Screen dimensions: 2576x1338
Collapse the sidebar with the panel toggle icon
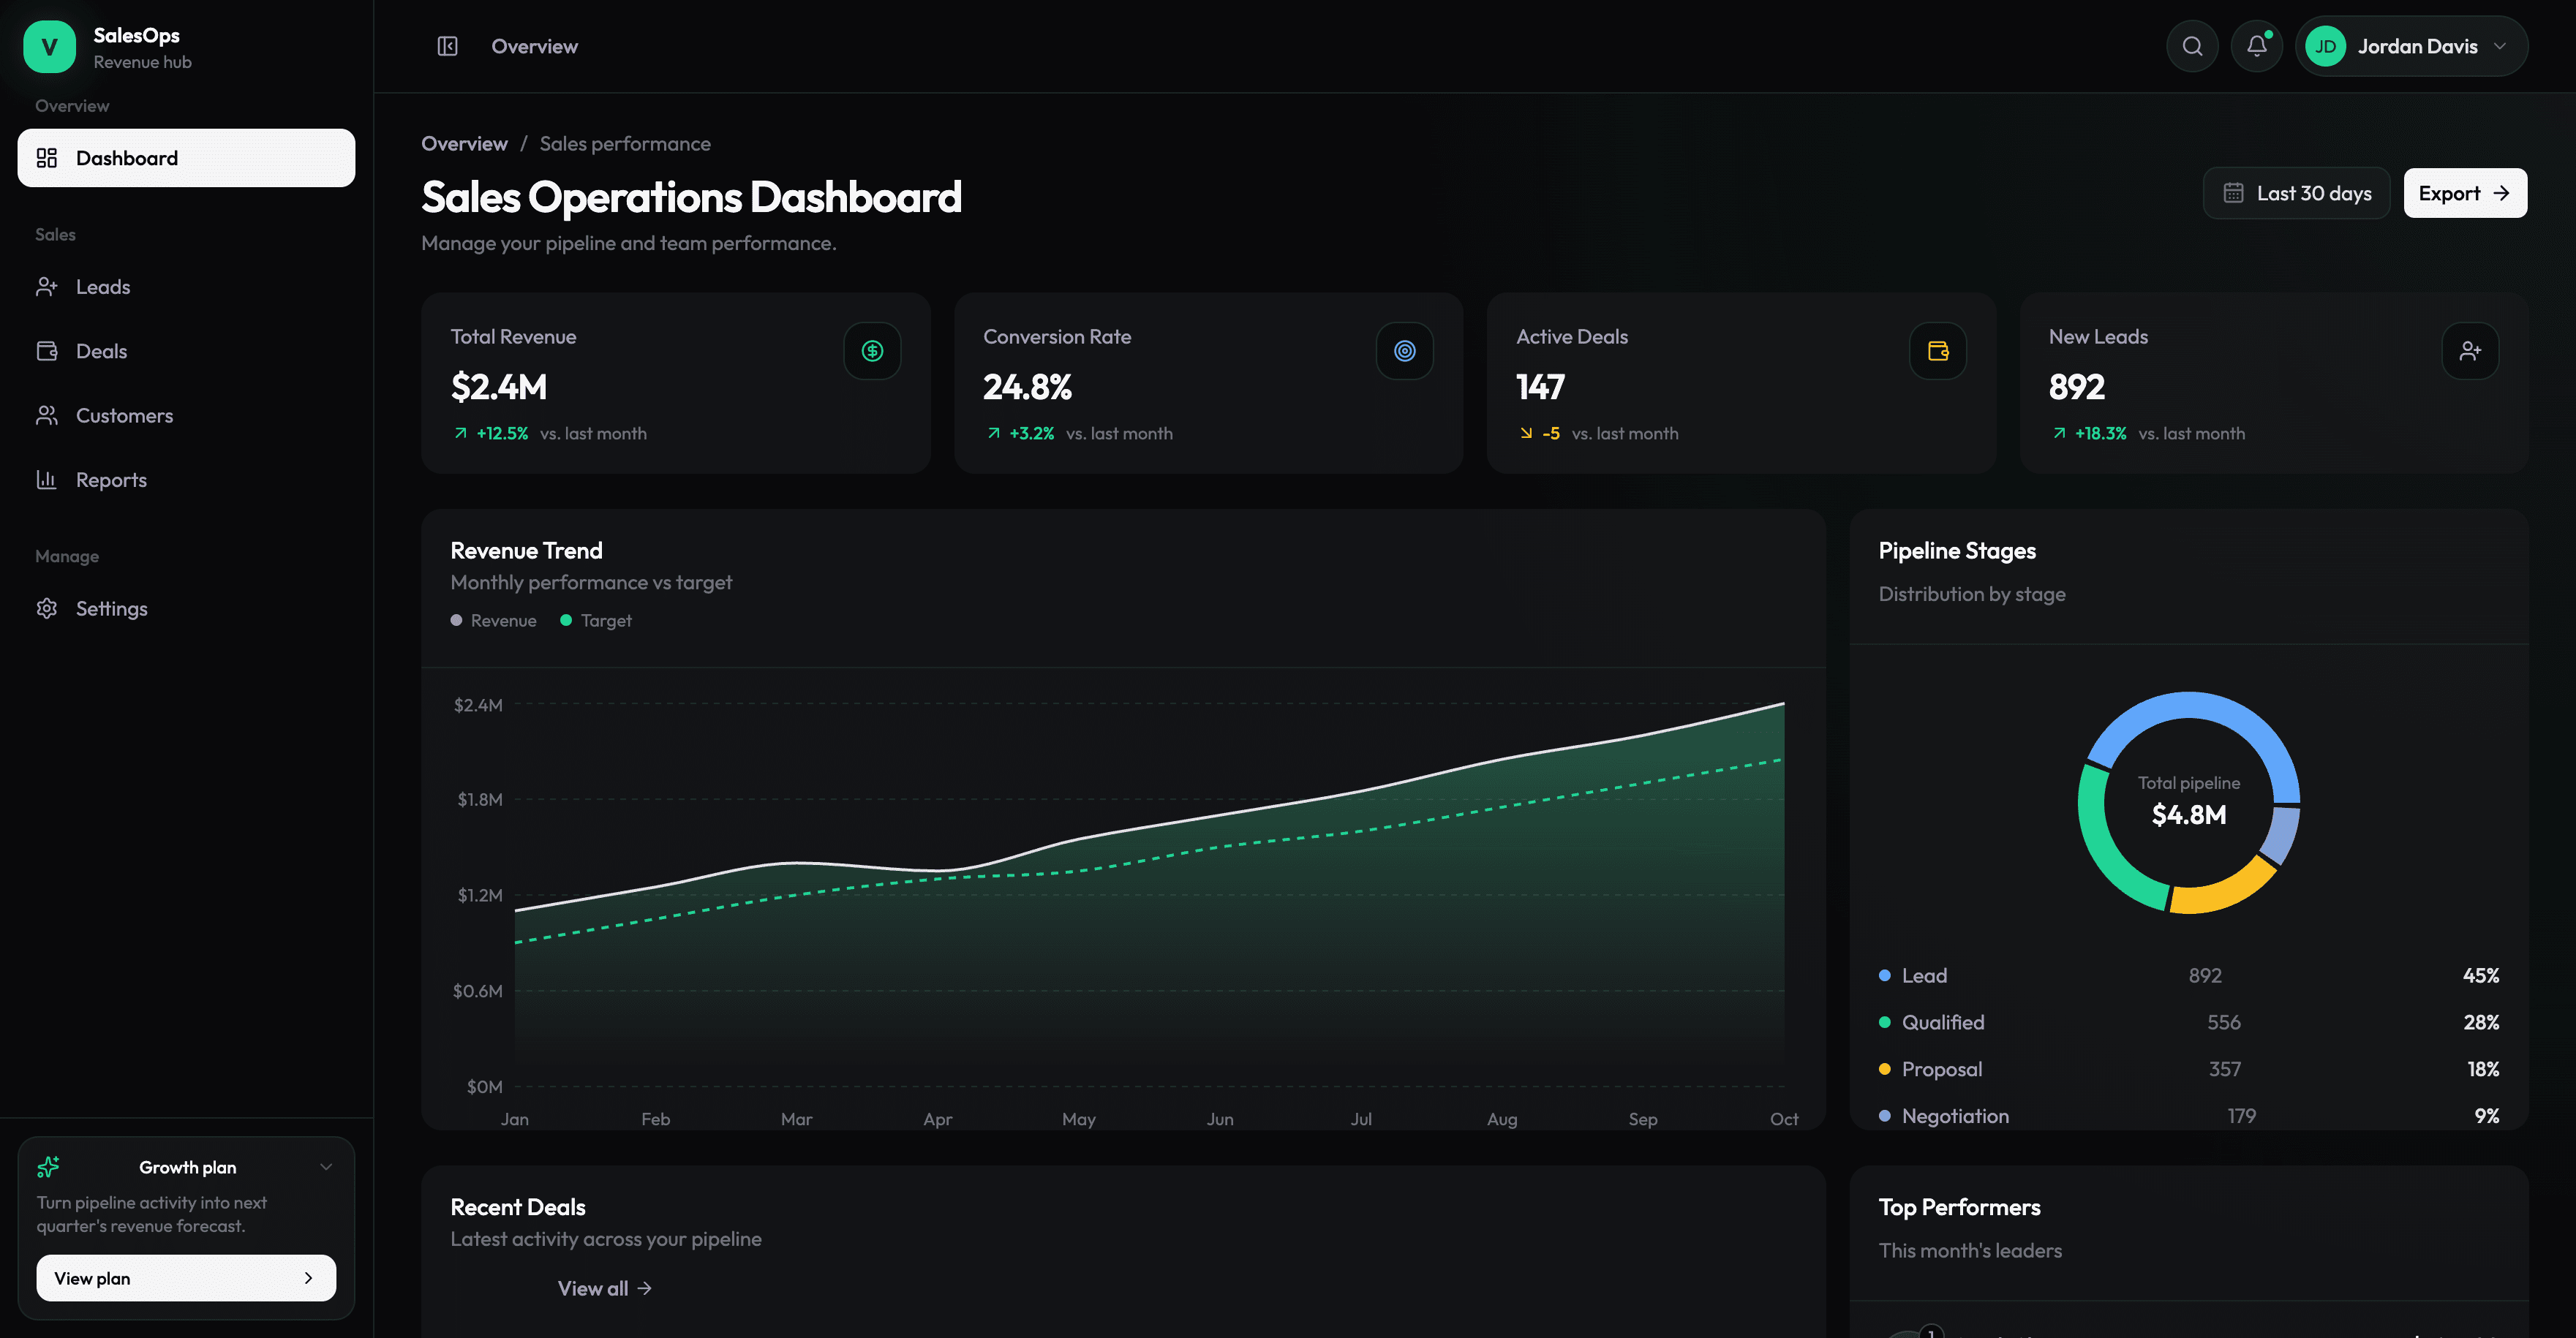tap(447, 46)
